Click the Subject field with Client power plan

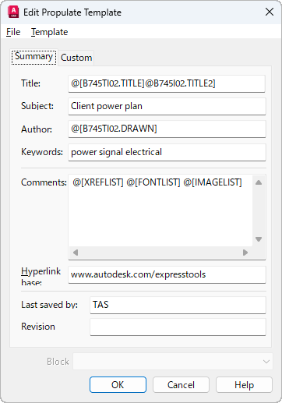click(167, 106)
